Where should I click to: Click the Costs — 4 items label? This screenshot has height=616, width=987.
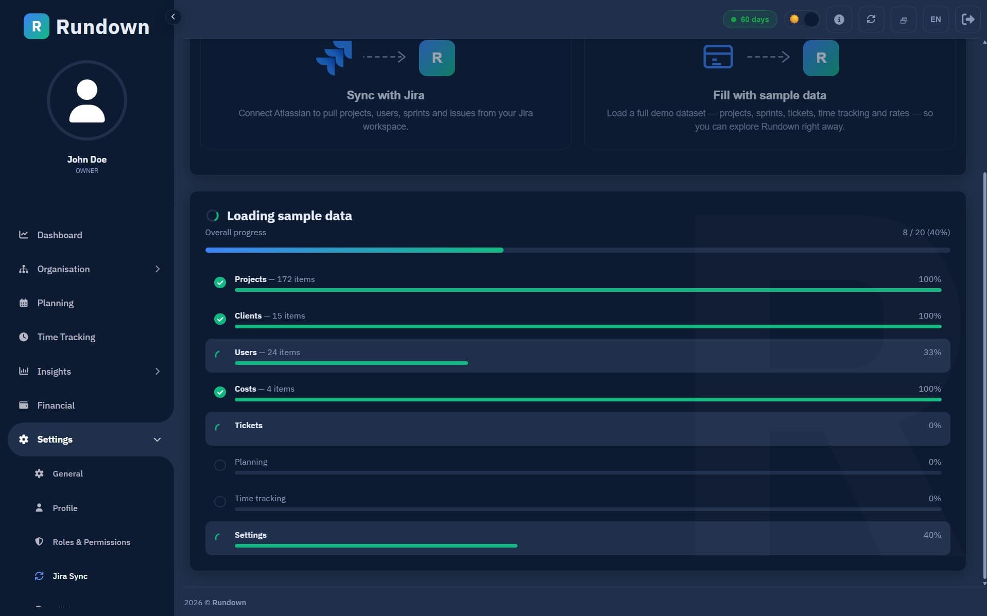click(265, 389)
